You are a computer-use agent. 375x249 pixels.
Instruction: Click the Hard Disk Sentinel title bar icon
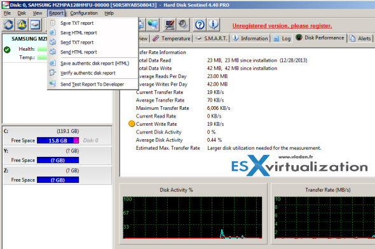[5, 5]
